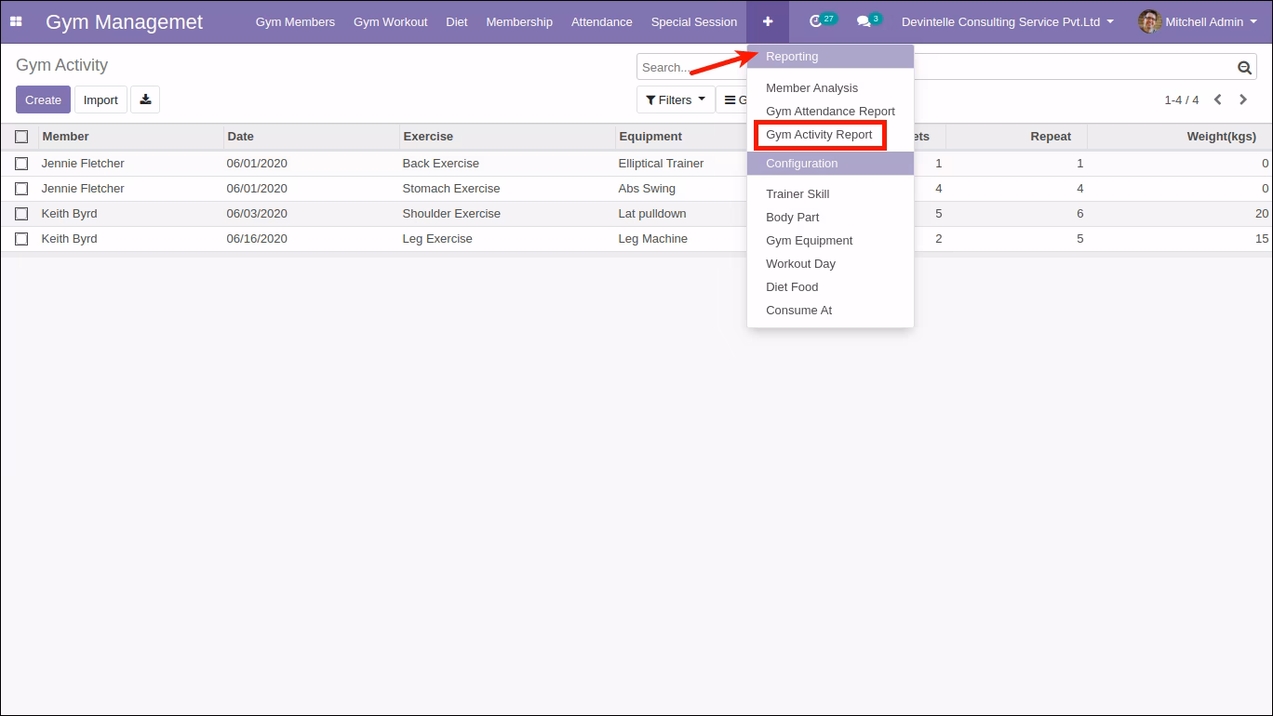This screenshot has width=1273, height=716.
Task: Open the Gym Workout menu
Action: [x=391, y=21]
